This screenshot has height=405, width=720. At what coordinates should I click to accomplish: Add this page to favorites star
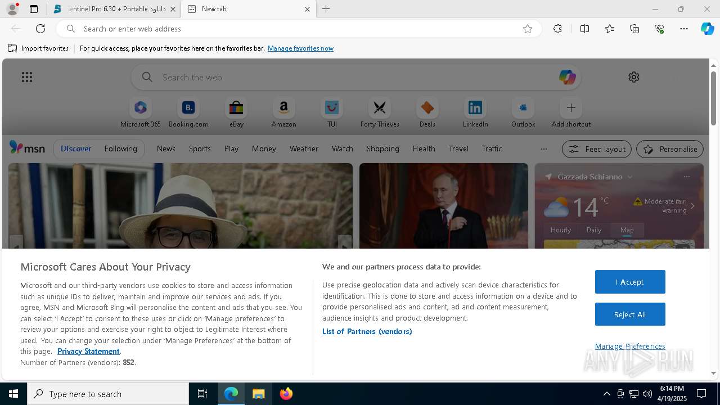click(x=528, y=29)
